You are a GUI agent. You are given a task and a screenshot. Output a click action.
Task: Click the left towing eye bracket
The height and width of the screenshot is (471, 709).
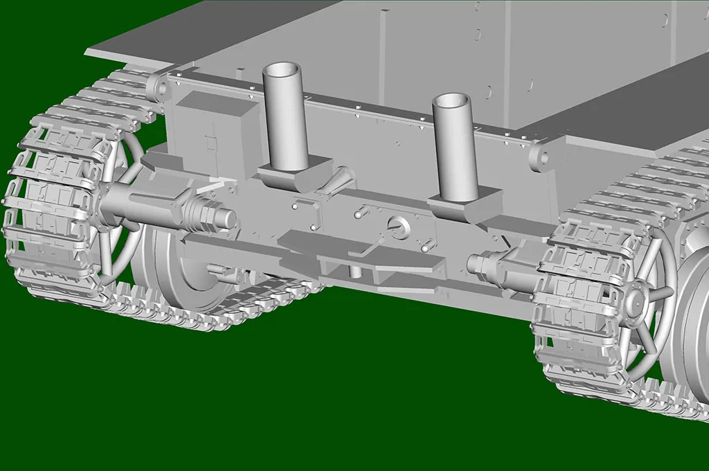tap(157, 87)
